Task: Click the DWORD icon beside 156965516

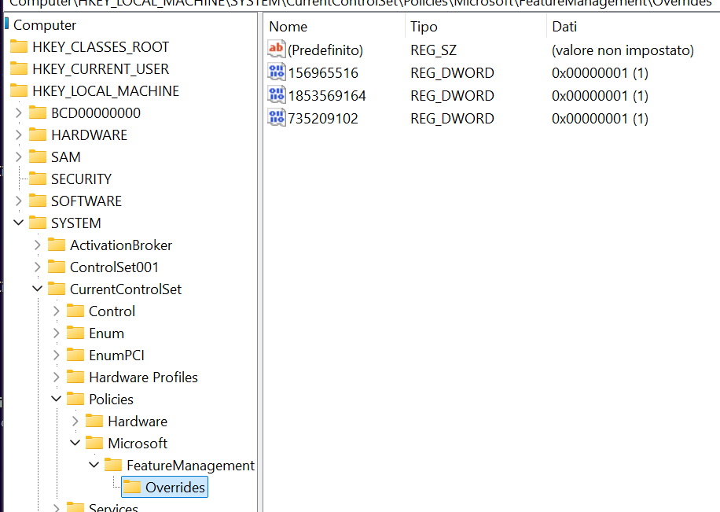Action: coord(277,72)
